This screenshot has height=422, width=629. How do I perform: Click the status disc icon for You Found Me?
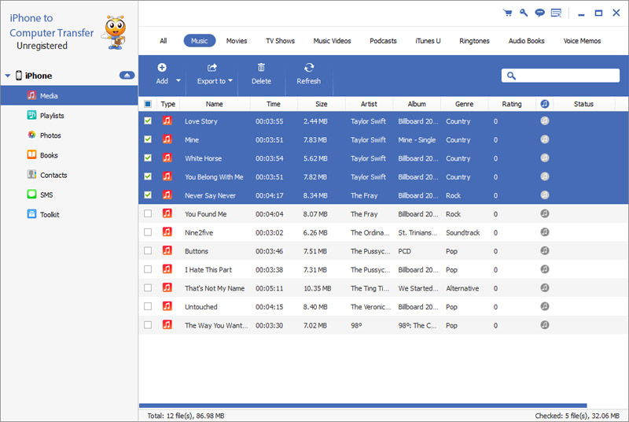[x=544, y=213]
